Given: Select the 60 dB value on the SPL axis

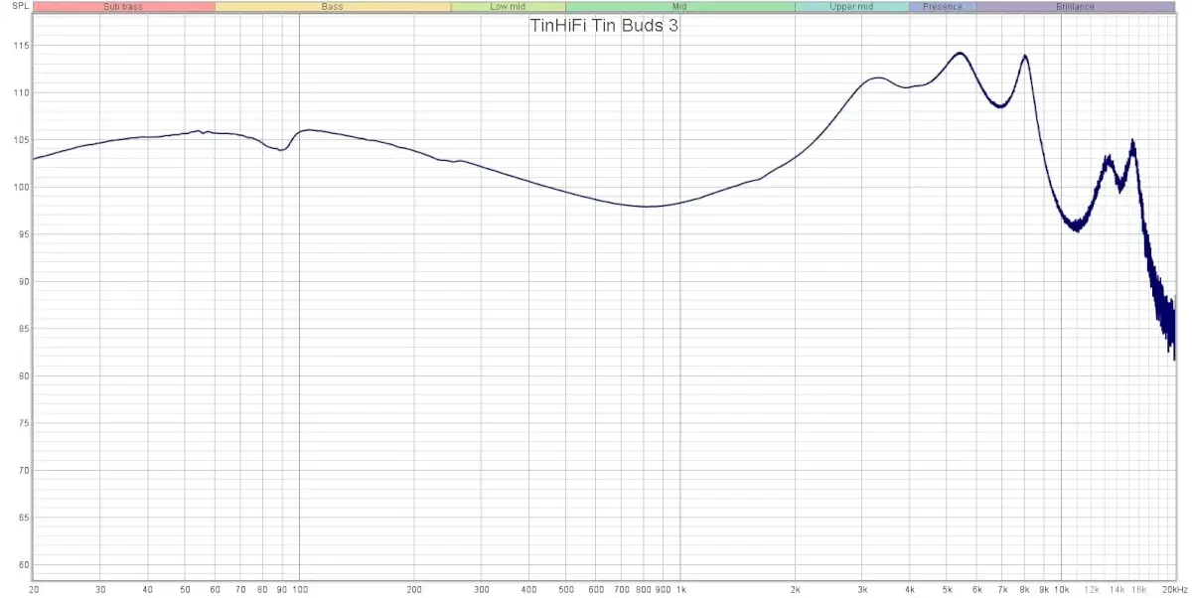Looking at the screenshot, I should pyautogui.click(x=22, y=565).
